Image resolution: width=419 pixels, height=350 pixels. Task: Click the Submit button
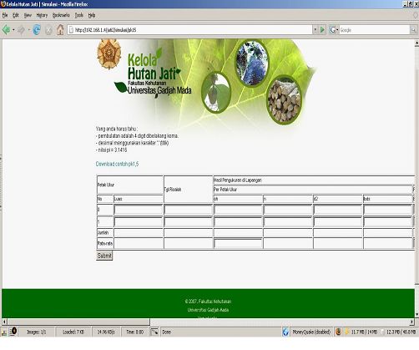click(104, 256)
